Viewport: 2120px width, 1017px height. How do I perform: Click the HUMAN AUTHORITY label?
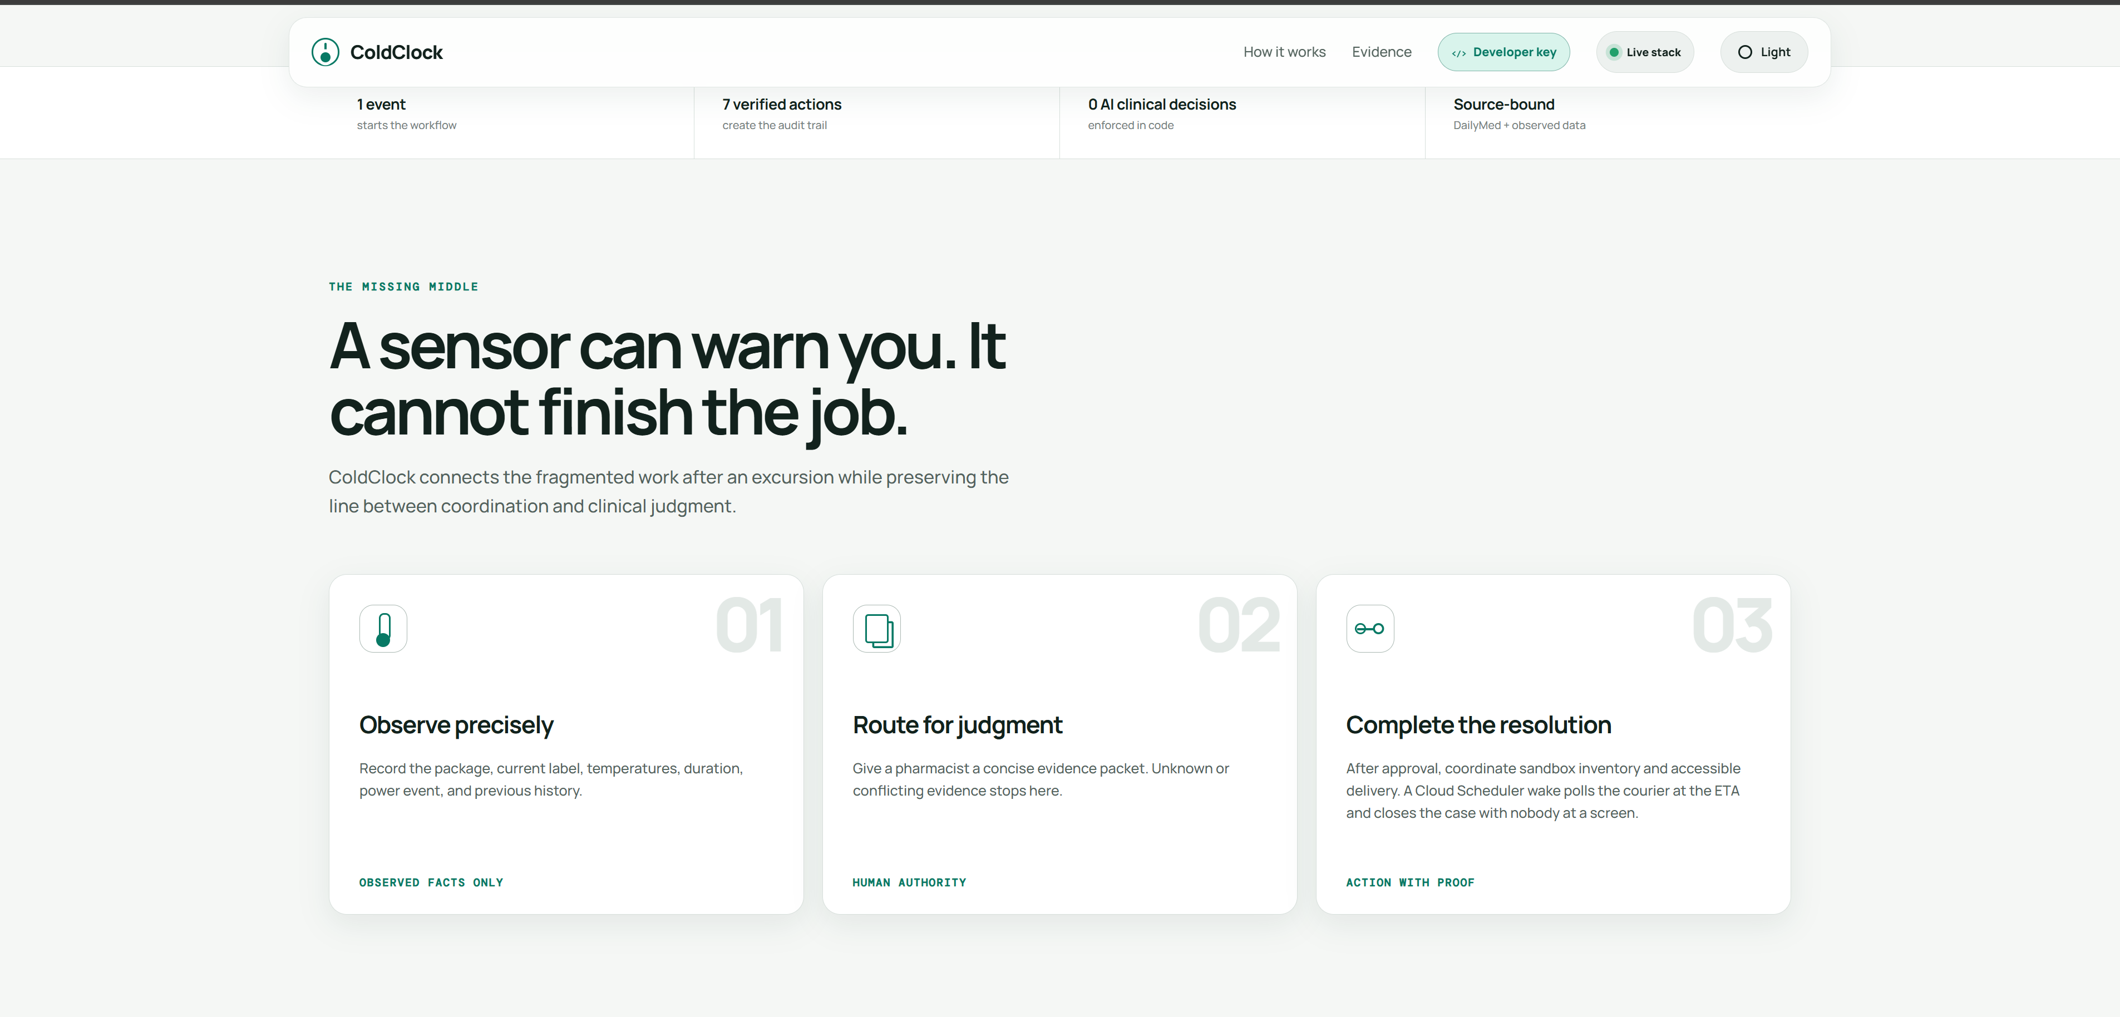click(909, 882)
